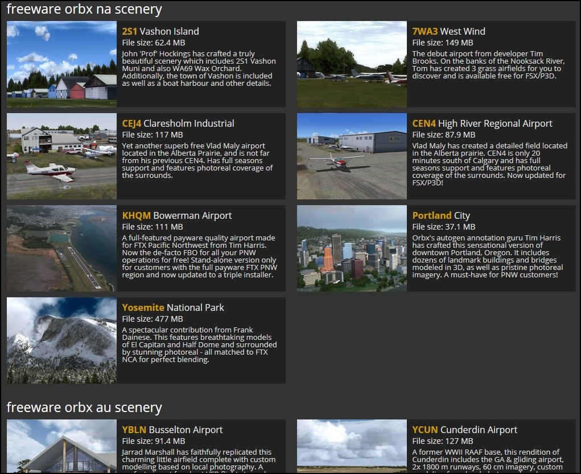Click 'File size: 477 MB' text
581x474 pixels.
tap(153, 319)
